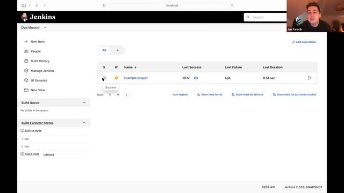Click Example project success status icon
344x193 pixels.
coord(104,78)
